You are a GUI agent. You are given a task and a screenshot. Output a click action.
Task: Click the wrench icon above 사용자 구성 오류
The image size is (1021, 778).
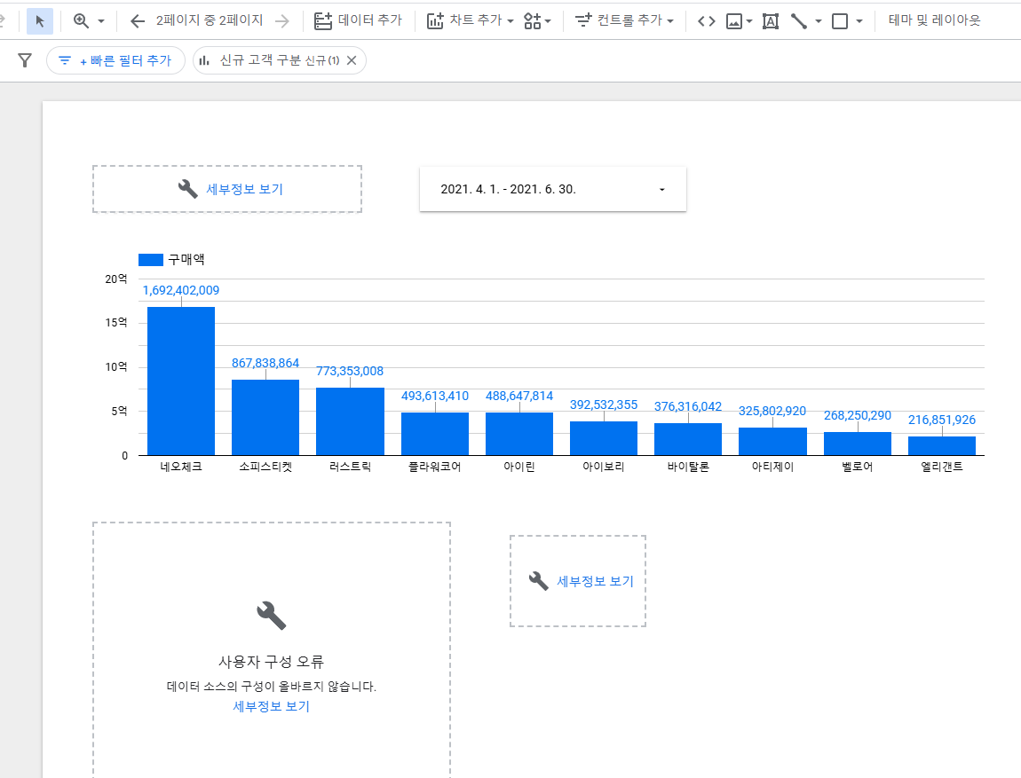tap(272, 616)
